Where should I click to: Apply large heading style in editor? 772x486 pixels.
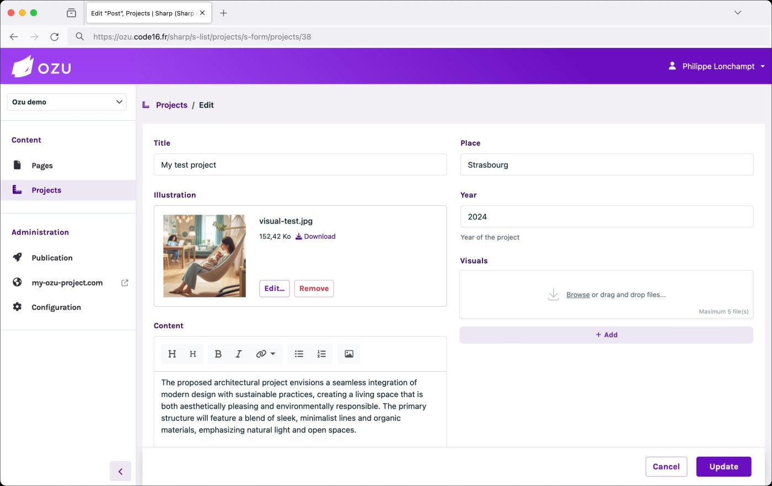click(x=172, y=354)
